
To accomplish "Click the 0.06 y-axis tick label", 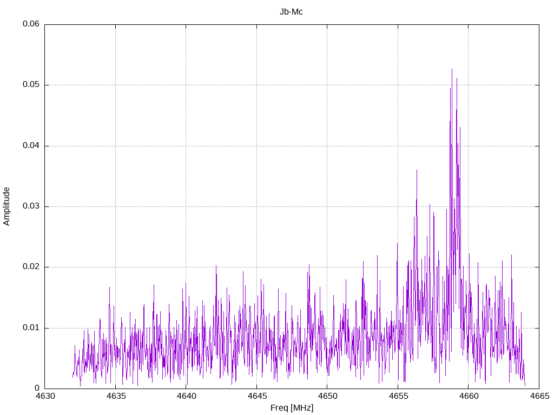I will (31, 24).
